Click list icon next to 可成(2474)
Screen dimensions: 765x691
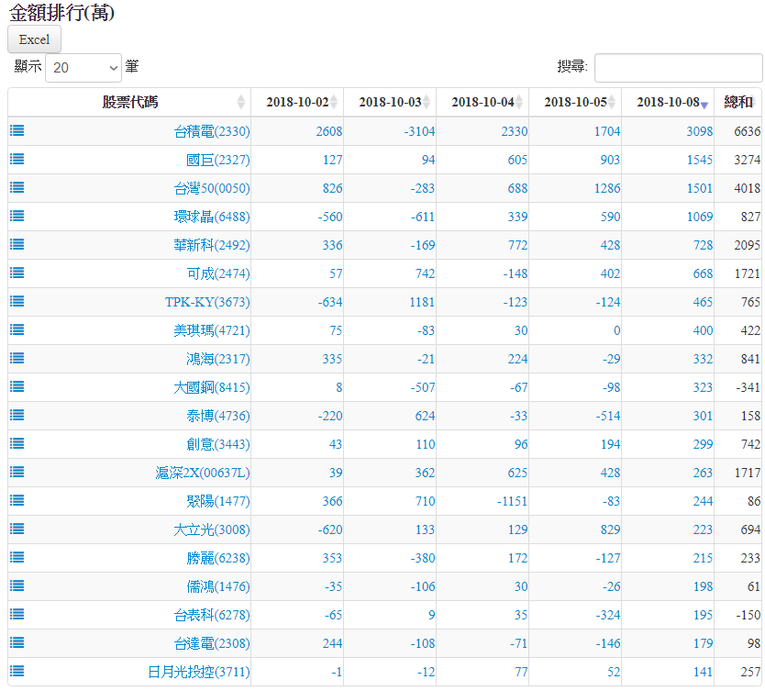point(17,273)
